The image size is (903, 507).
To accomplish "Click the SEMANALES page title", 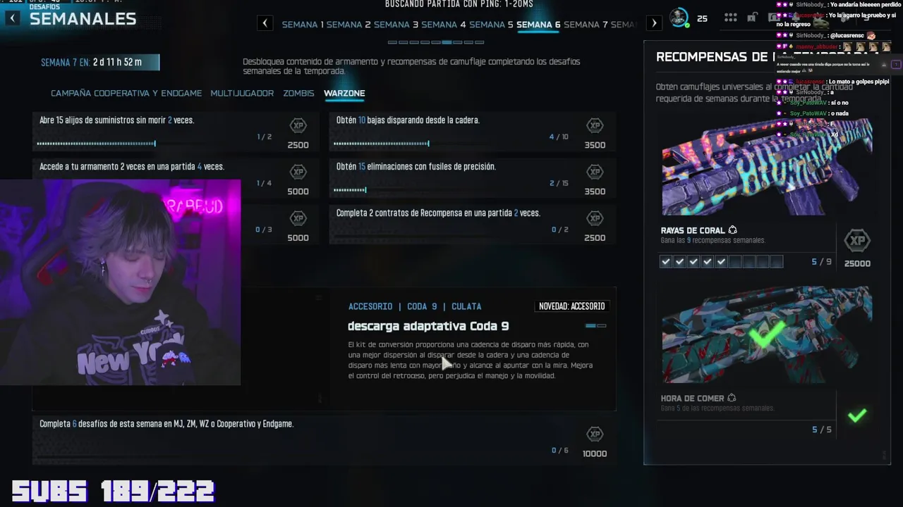I will 83,19.
